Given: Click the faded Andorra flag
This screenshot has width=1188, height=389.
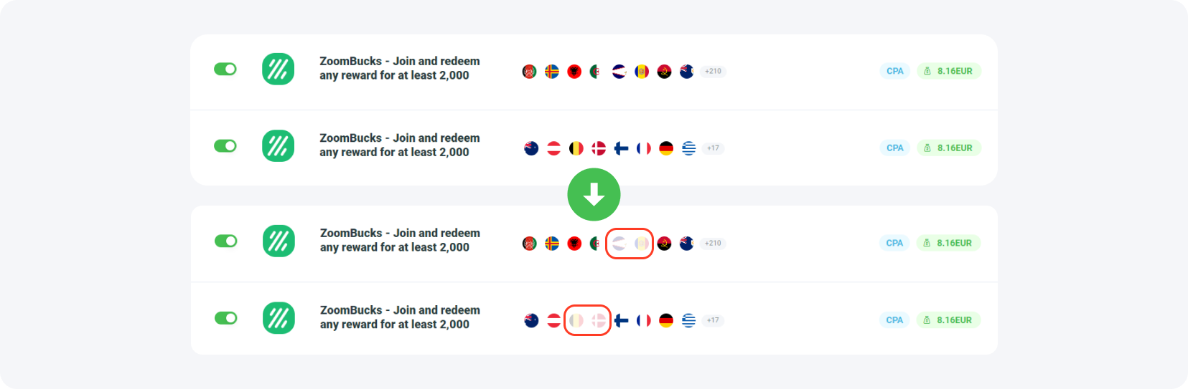Looking at the screenshot, I should pos(642,244).
